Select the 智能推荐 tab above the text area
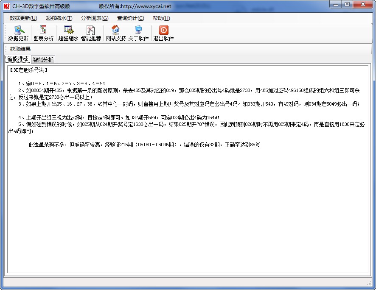This screenshot has width=376, height=290. point(18,59)
